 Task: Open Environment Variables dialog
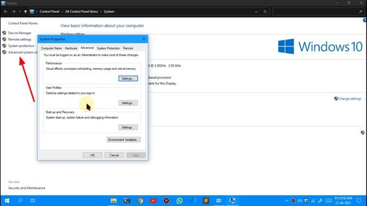[124, 140]
